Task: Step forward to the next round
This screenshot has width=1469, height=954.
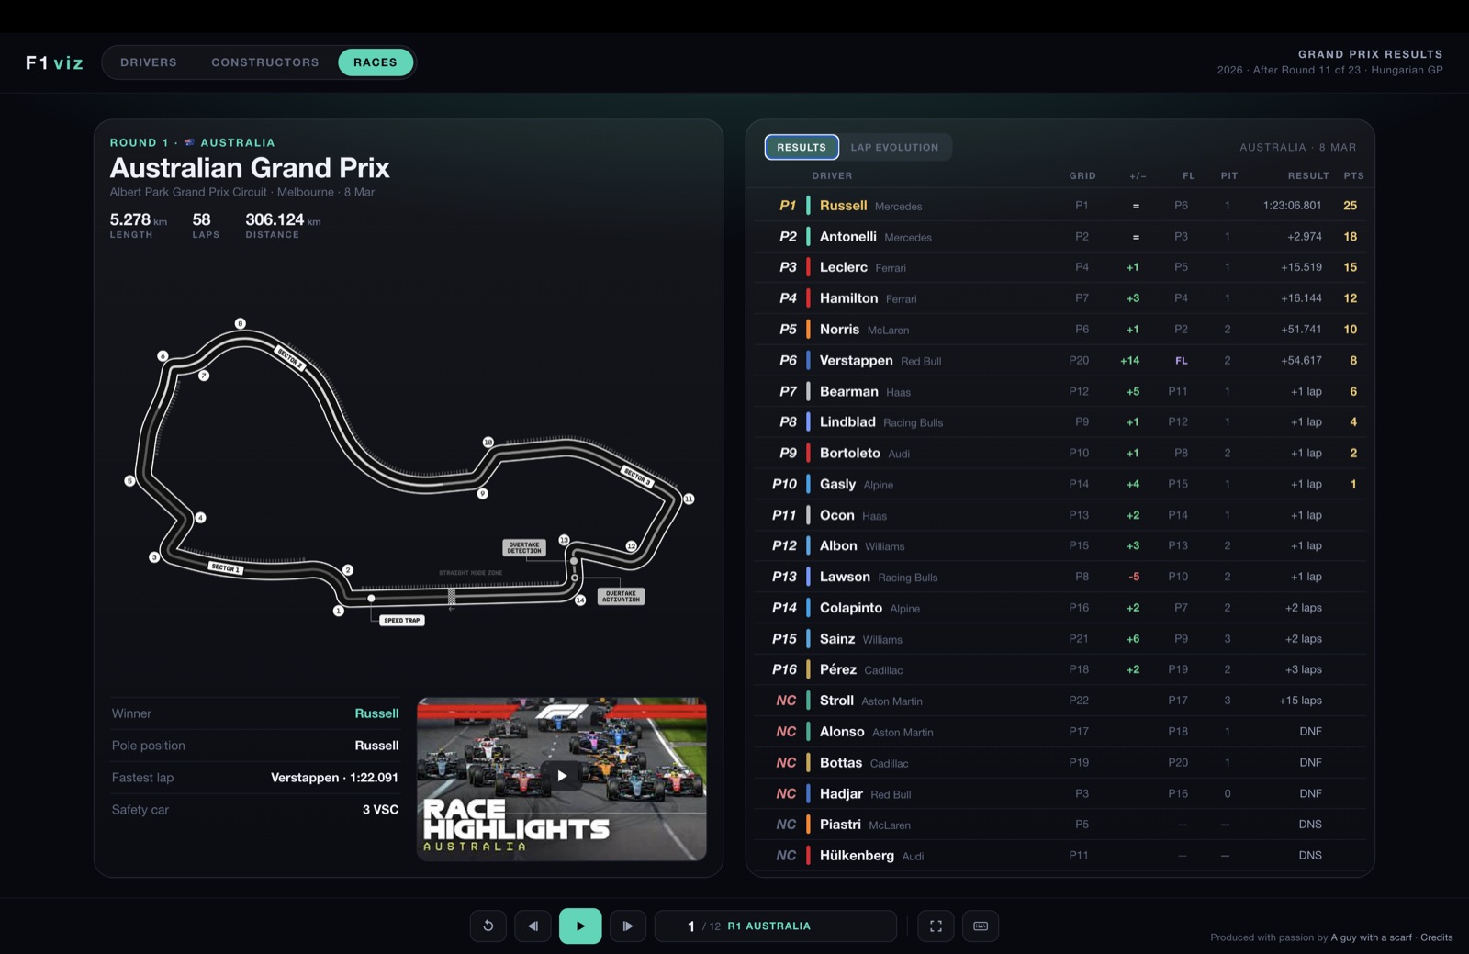Action: (x=628, y=926)
